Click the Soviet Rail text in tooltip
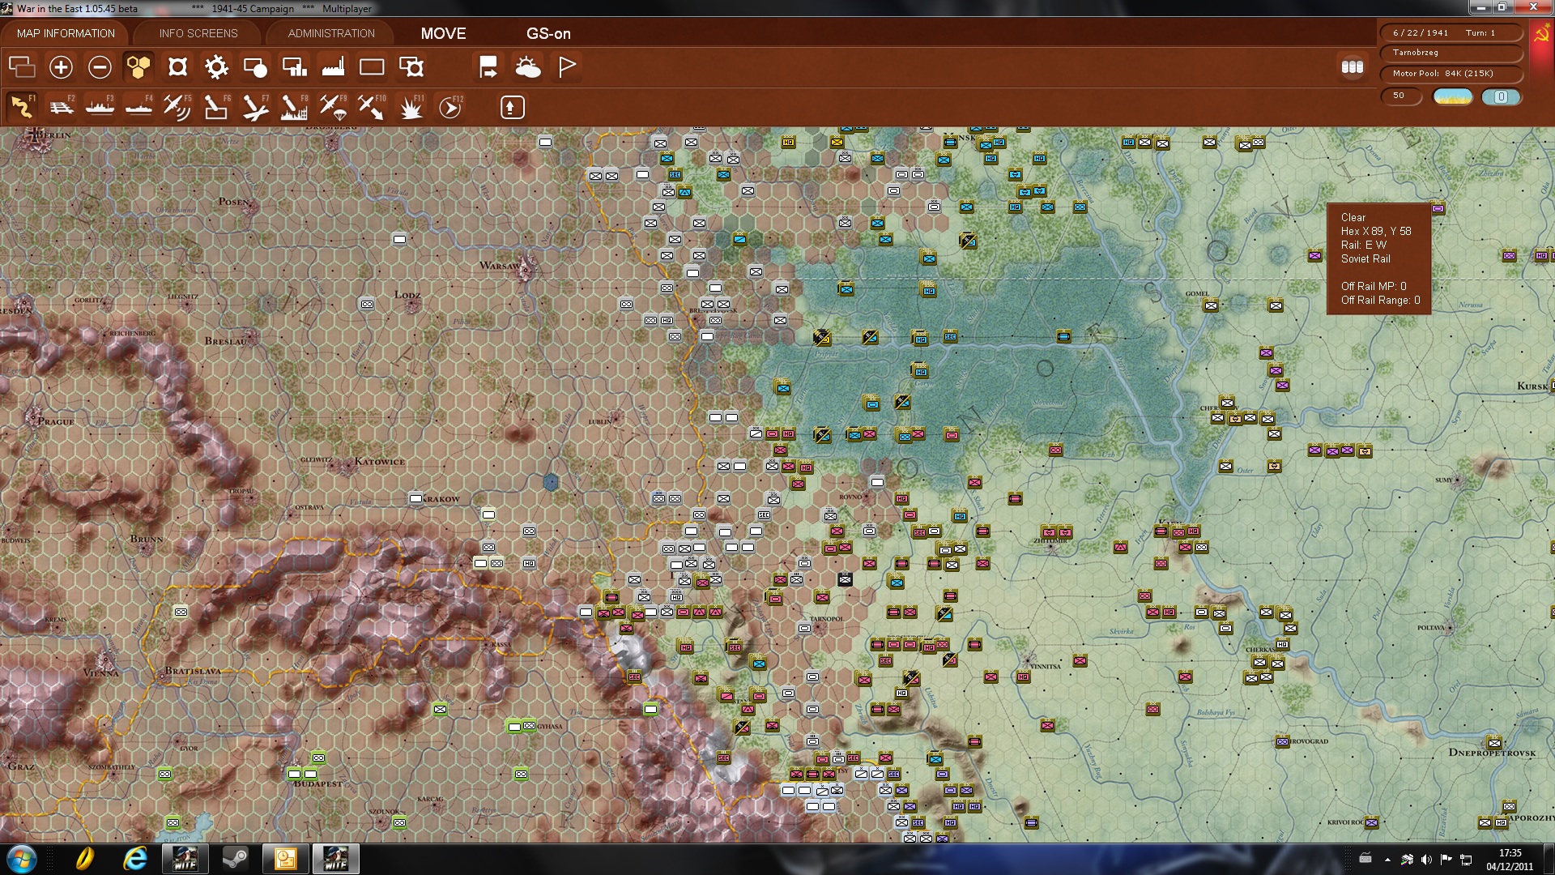 tap(1365, 258)
